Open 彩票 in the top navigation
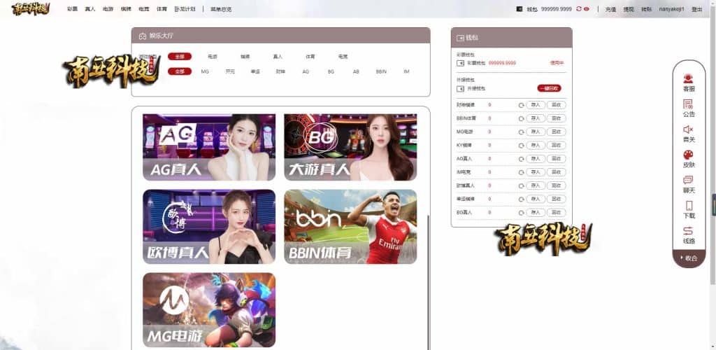 (x=72, y=8)
